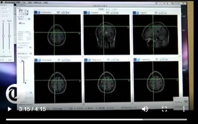Viewport: 198px width, 124px height.
Task: Open the Window menu
Action: (x=37, y=2)
